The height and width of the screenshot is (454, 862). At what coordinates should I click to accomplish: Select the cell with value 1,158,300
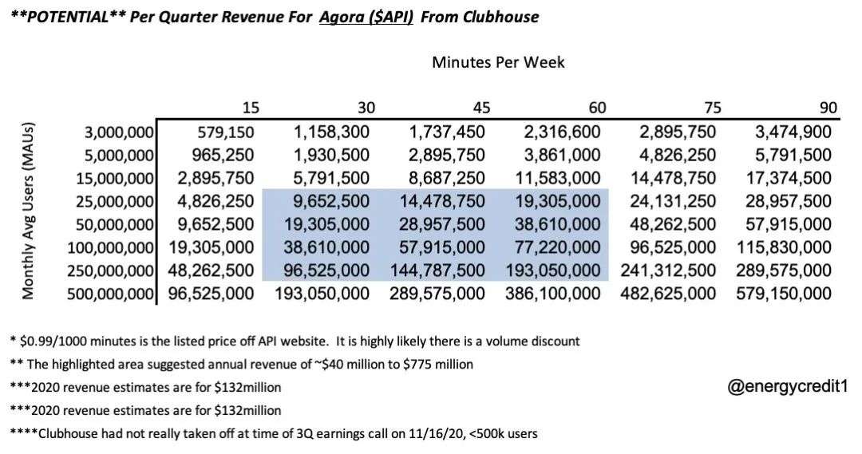click(x=331, y=132)
